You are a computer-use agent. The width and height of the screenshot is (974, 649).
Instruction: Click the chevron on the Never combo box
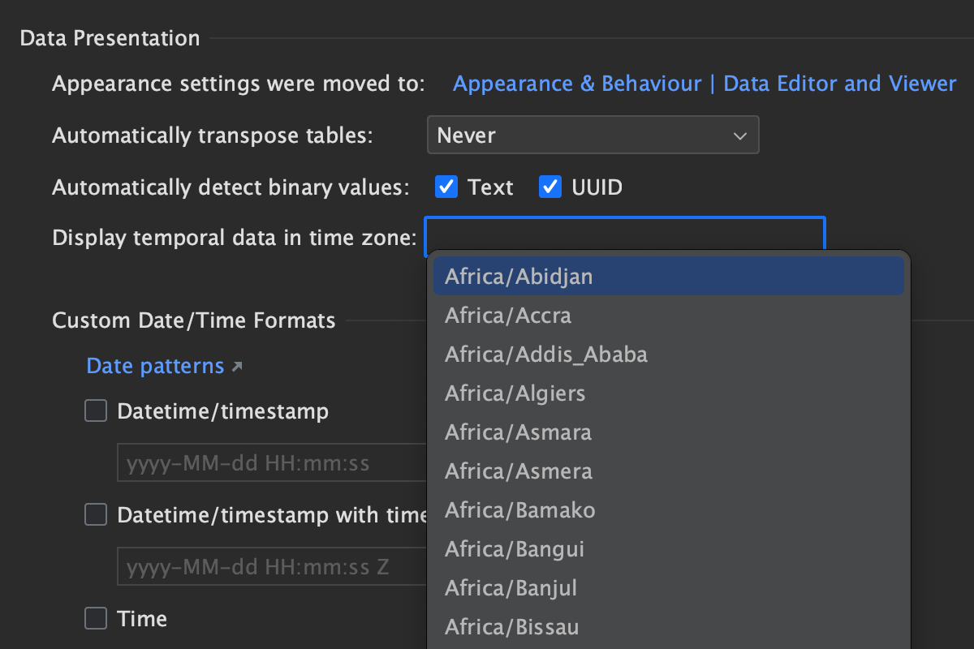[739, 135]
